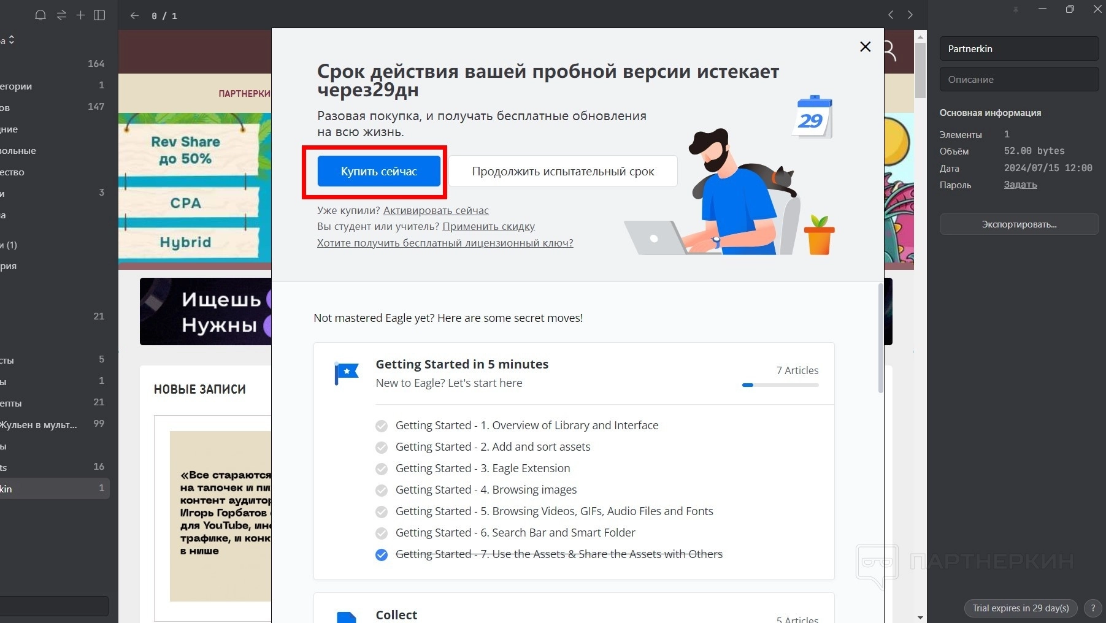Select the Жульен в мульт... sidebar folder
Viewport: 1106px width, 623px height.
point(54,424)
